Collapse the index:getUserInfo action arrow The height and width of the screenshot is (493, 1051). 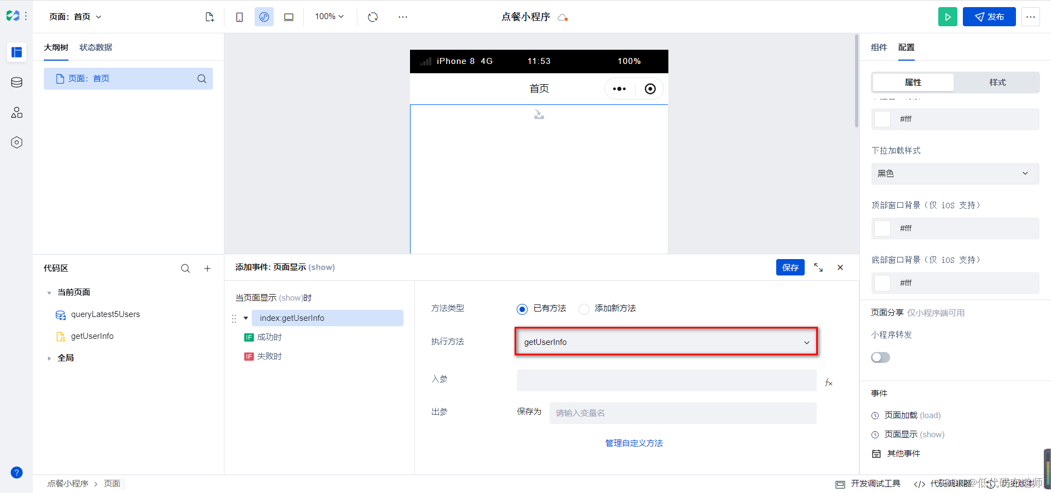246,318
